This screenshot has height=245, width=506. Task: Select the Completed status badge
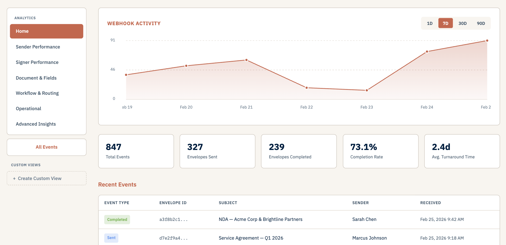click(x=117, y=219)
